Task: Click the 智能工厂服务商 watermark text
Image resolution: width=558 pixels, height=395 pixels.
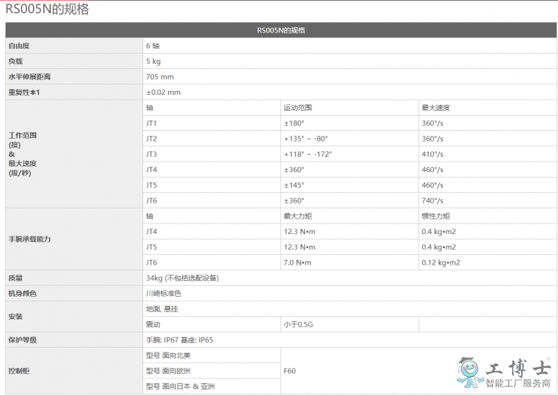Action: [x=518, y=384]
